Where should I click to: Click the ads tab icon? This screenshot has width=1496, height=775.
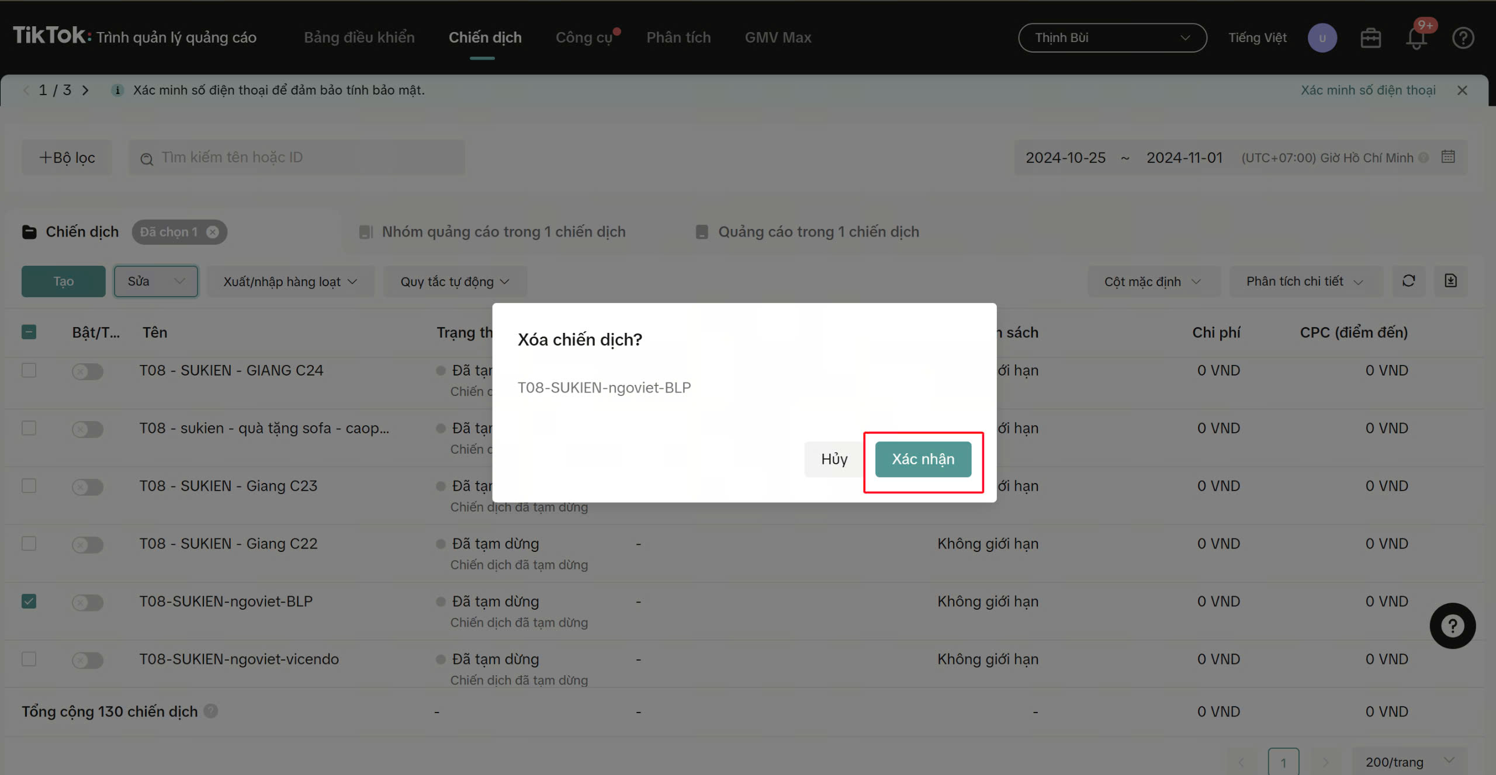point(702,232)
